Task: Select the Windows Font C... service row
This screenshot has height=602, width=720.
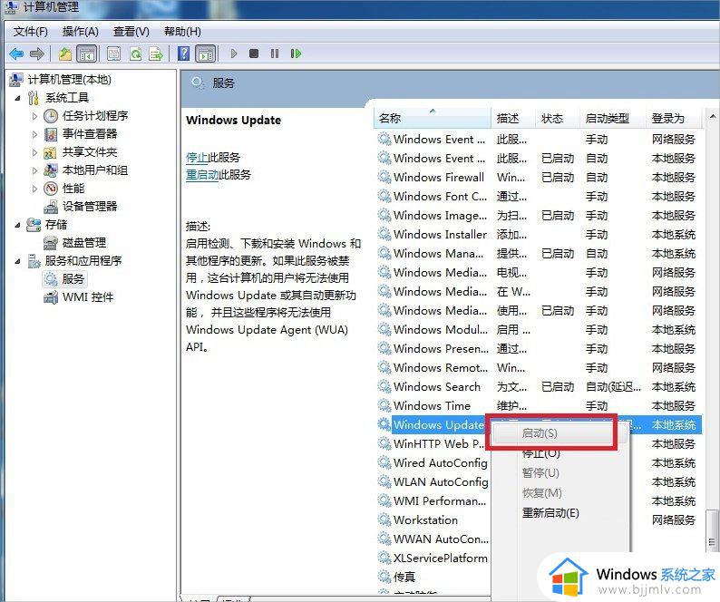Action: [x=539, y=197]
